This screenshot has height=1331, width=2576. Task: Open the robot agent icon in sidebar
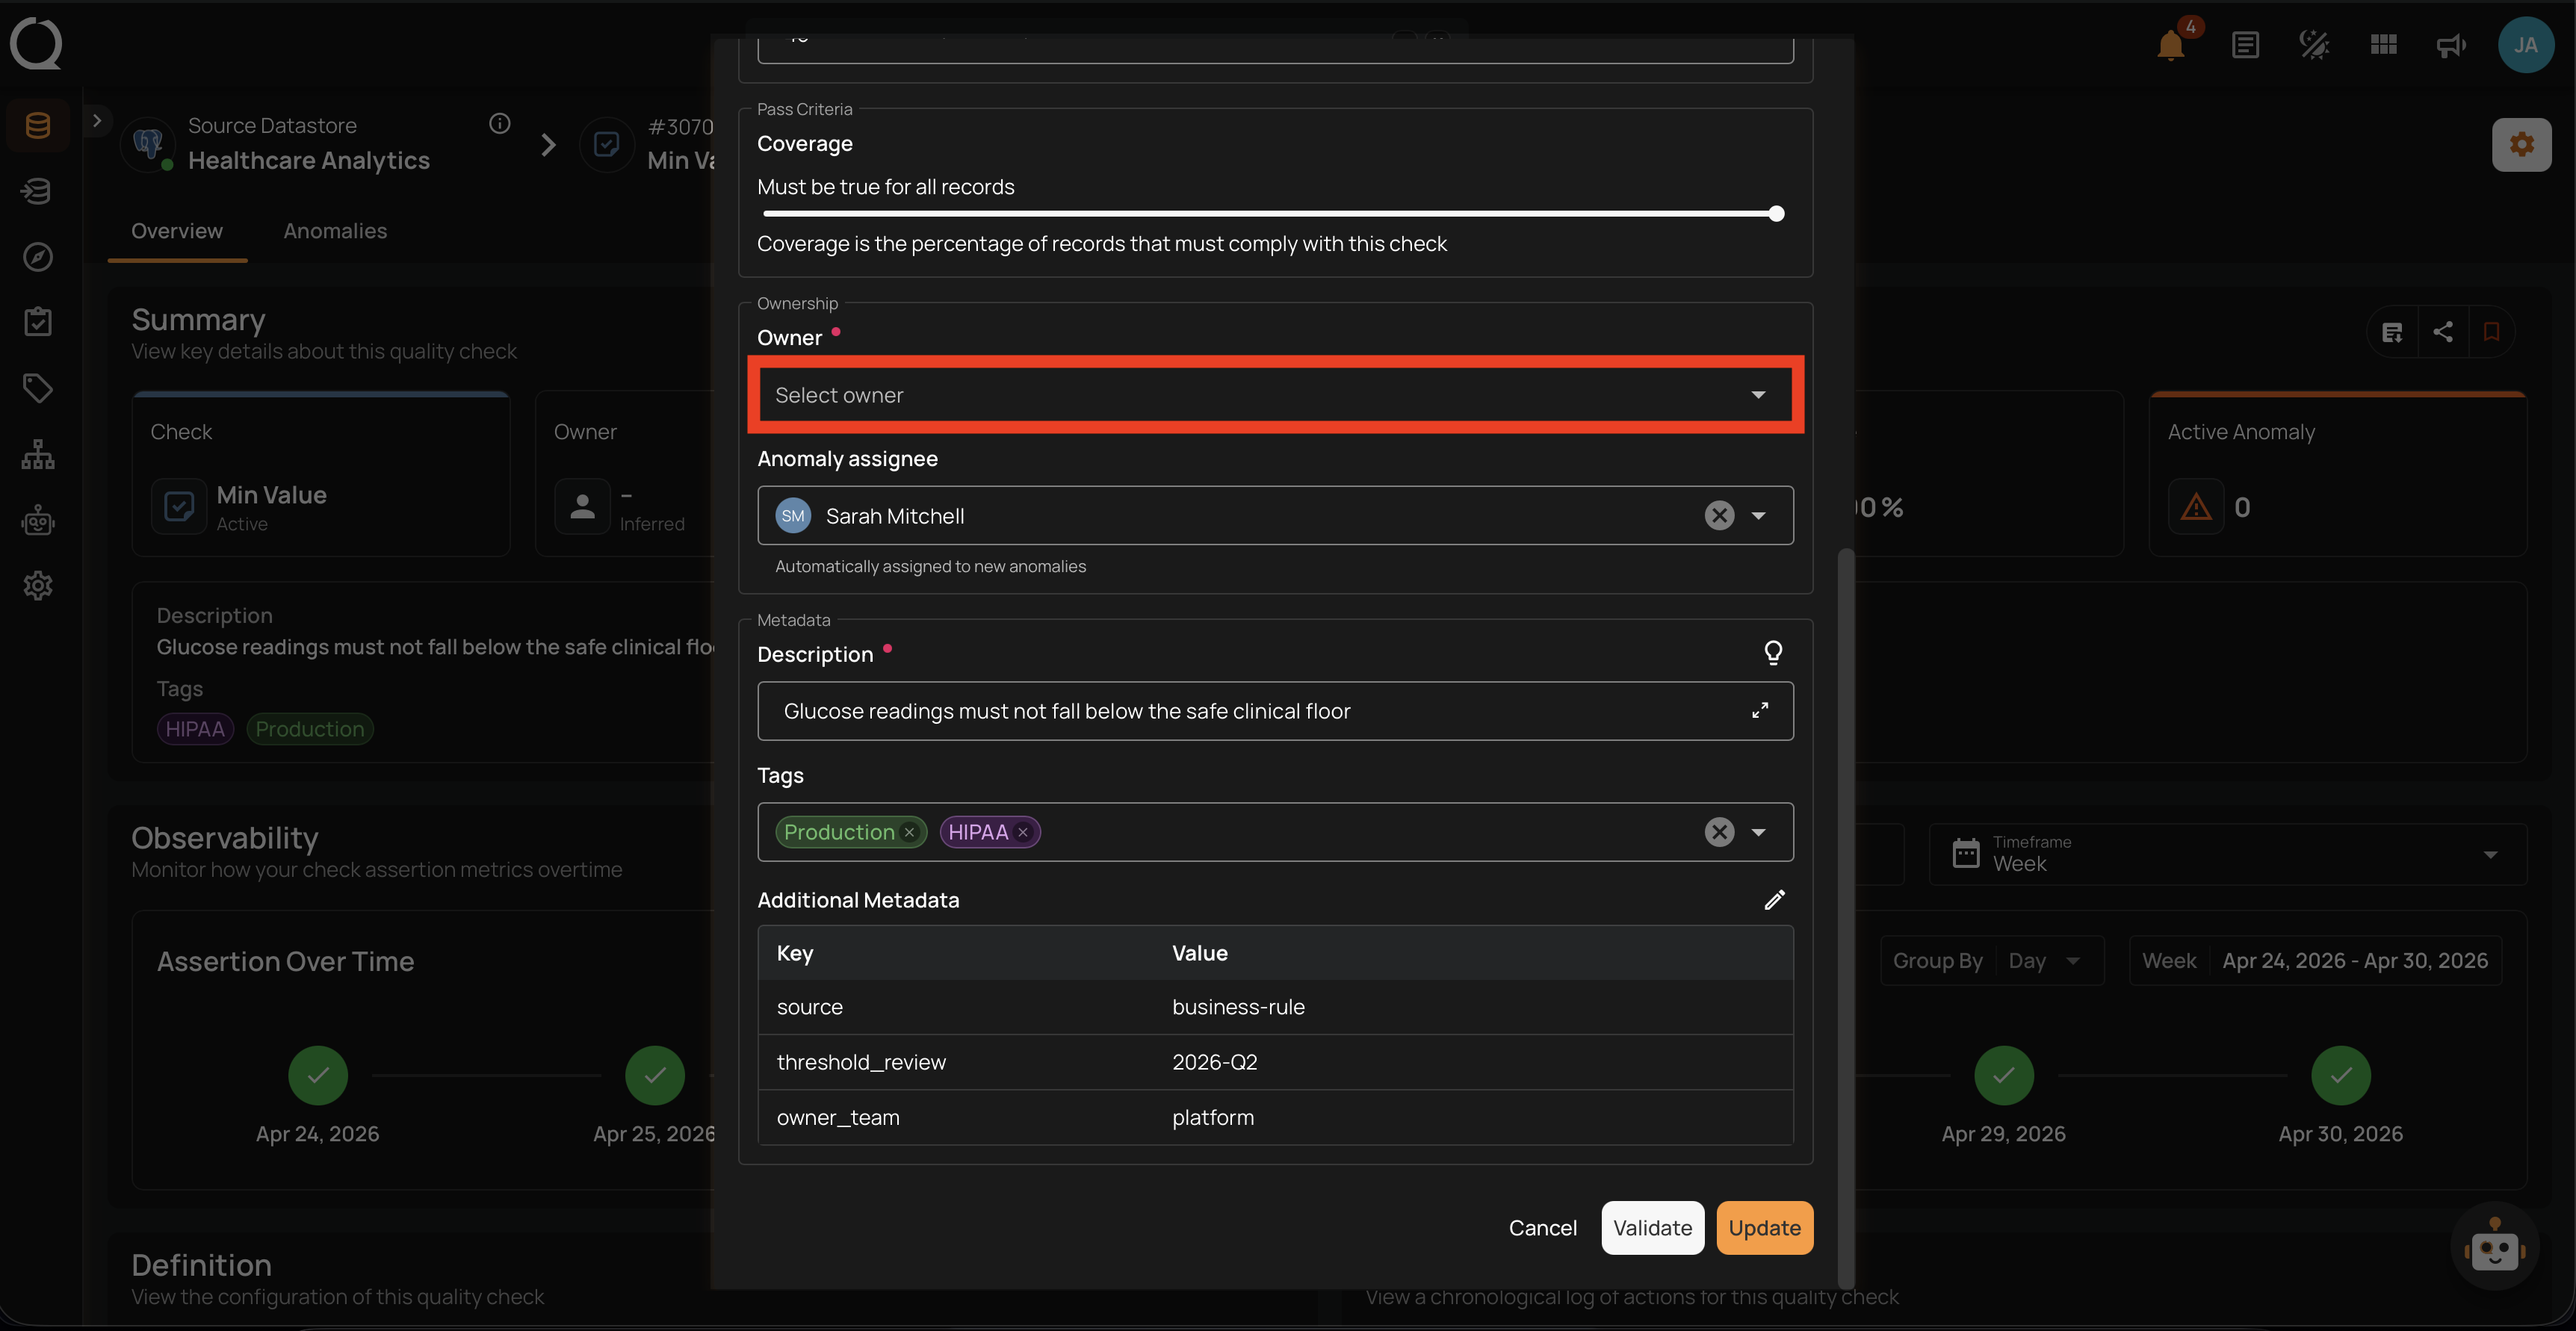pos(38,520)
